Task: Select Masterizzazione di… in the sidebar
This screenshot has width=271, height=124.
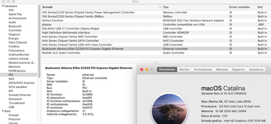Action: pyautogui.click(x=22, y=63)
